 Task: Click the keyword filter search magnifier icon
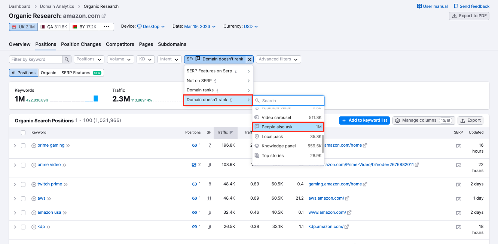pyautogui.click(x=67, y=59)
